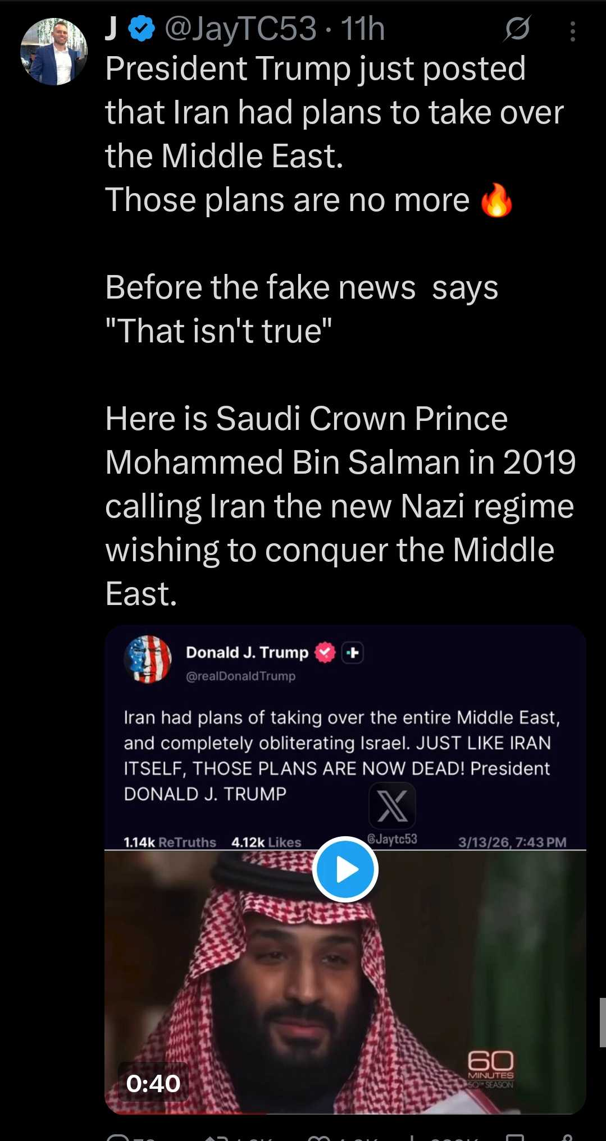Open the three-dot more options menu
Image resolution: width=606 pixels, height=1141 pixels.
[x=572, y=31]
